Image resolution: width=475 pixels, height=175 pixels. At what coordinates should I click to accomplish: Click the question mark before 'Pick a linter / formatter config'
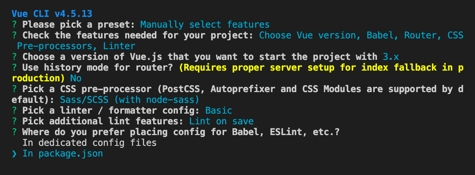point(14,111)
